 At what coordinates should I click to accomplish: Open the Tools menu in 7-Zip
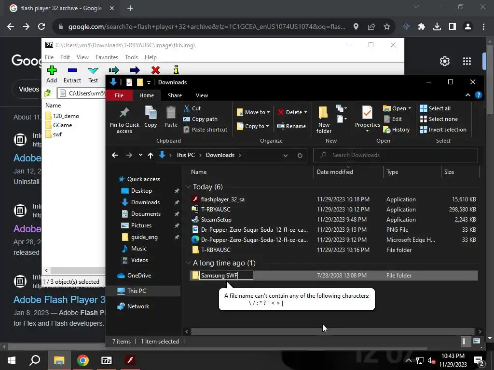pos(131,57)
